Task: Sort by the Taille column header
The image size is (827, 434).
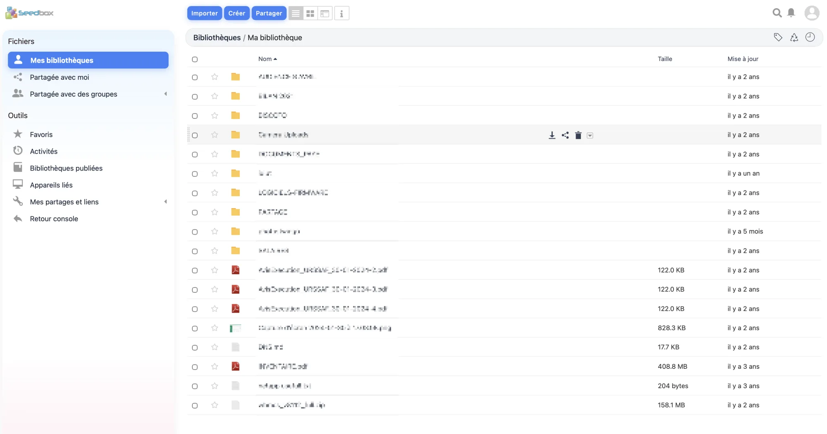Action: pos(665,59)
